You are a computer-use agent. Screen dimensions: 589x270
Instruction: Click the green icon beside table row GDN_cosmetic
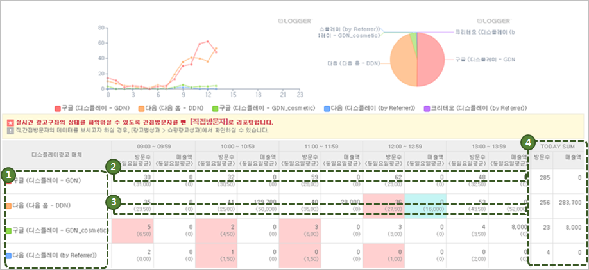click(8, 231)
